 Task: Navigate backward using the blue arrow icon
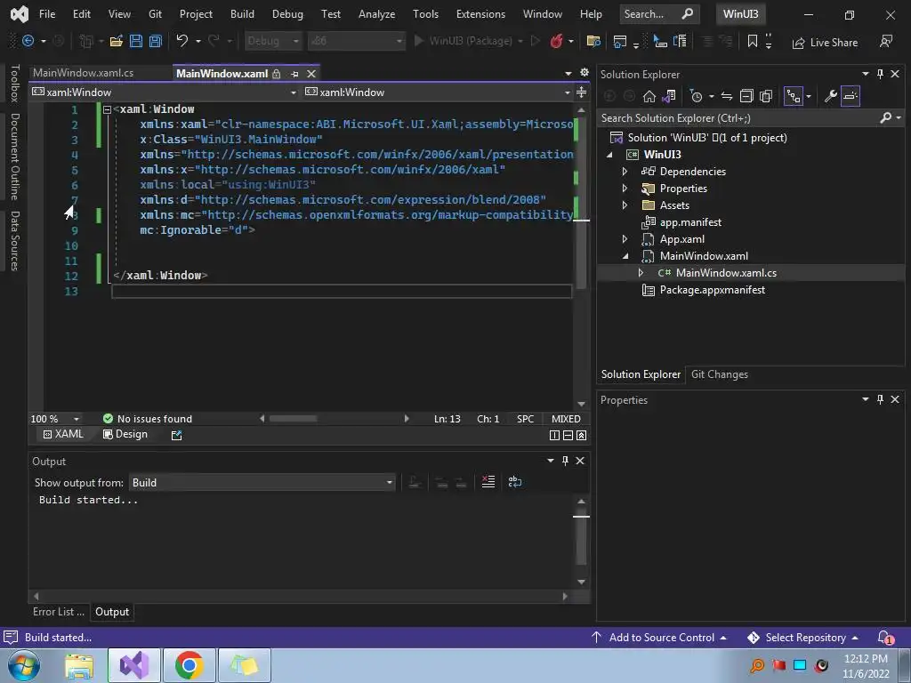click(28, 41)
